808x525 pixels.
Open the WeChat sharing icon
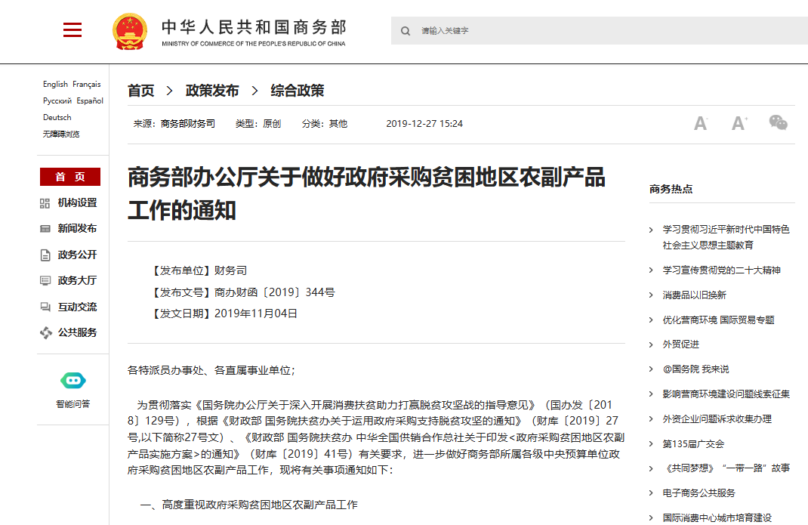pos(778,122)
